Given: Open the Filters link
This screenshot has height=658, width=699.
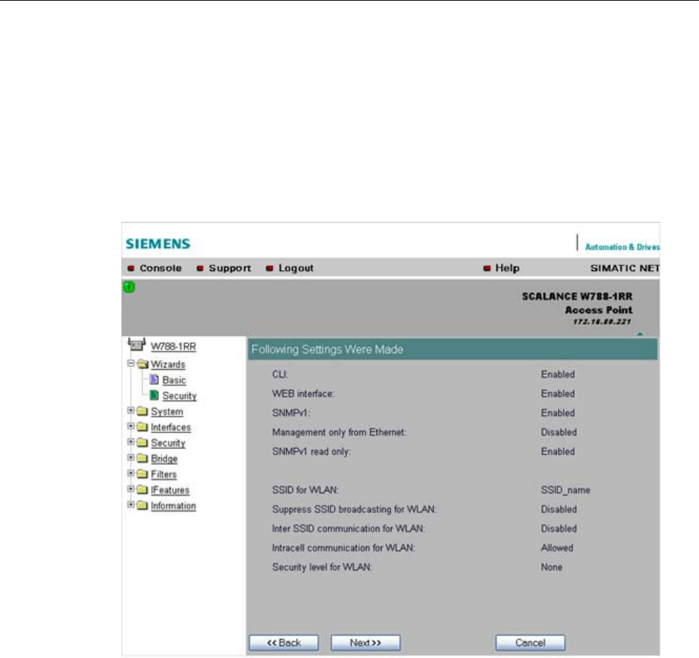Looking at the screenshot, I should (x=164, y=474).
